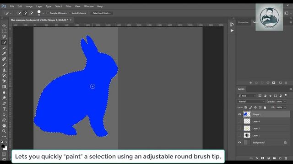Switch to the Properties tab
The width and height of the screenshot is (293, 164).
pos(243,22)
